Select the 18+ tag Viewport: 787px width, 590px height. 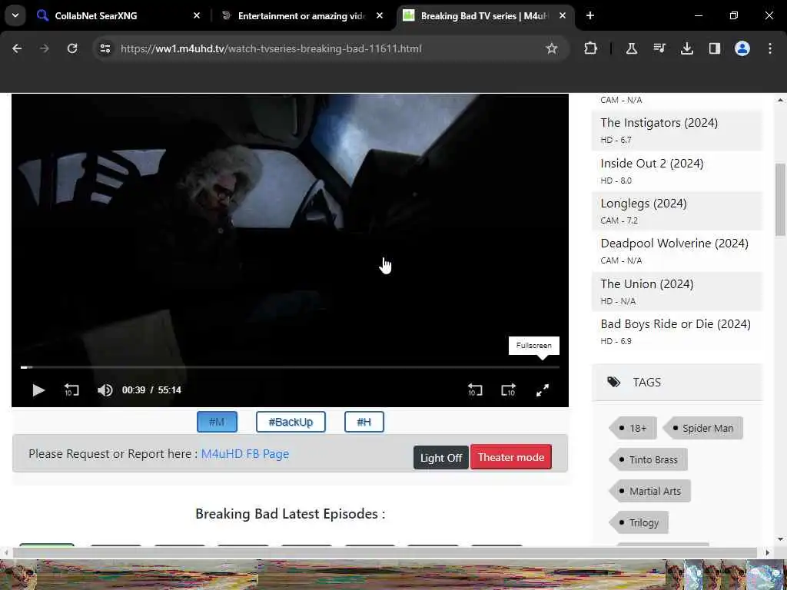pos(633,428)
